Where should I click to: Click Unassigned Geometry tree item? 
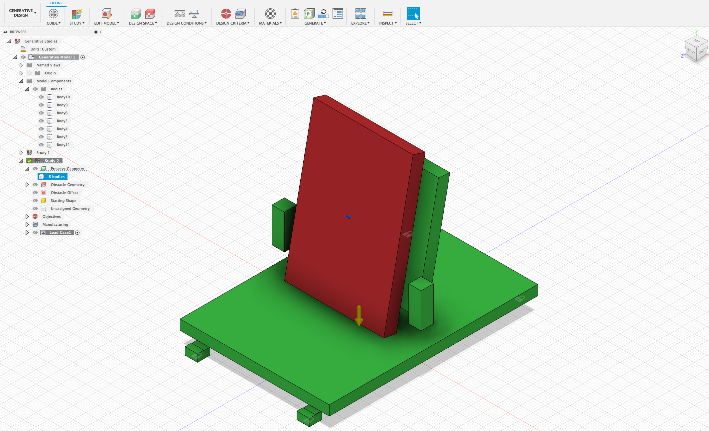(70, 209)
